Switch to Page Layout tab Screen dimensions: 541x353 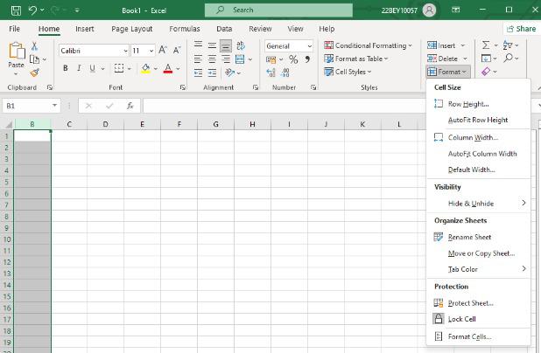(x=132, y=29)
